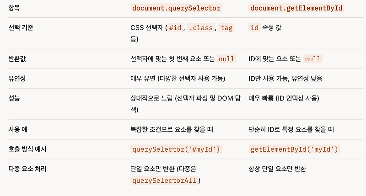The width and height of the screenshot is (366, 196).
Task: Click the 항상 단일 요소만 반환 cell
Action: click(x=277, y=169)
